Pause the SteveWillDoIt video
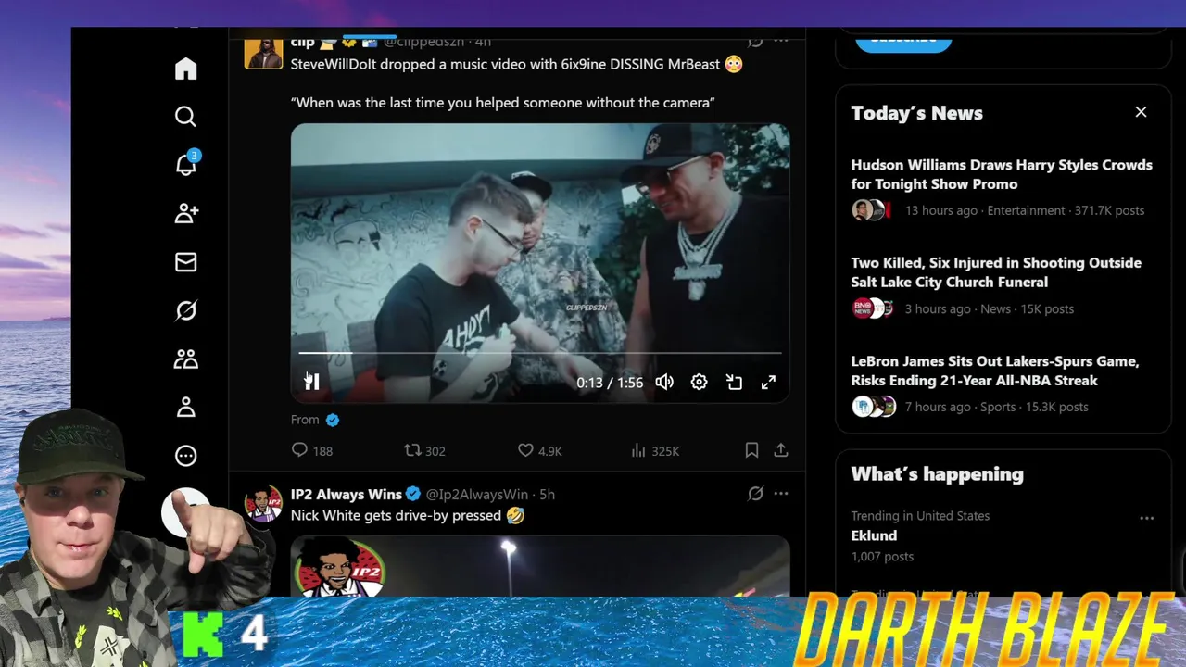Image resolution: width=1186 pixels, height=667 pixels. (x=312, y=382)
